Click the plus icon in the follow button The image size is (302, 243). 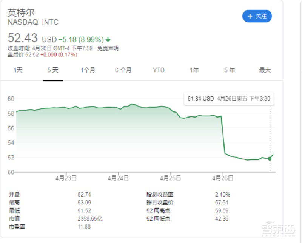(250, 16)
